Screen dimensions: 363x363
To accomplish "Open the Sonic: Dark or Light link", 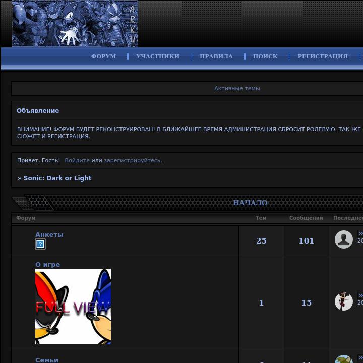I will [57, 178].
